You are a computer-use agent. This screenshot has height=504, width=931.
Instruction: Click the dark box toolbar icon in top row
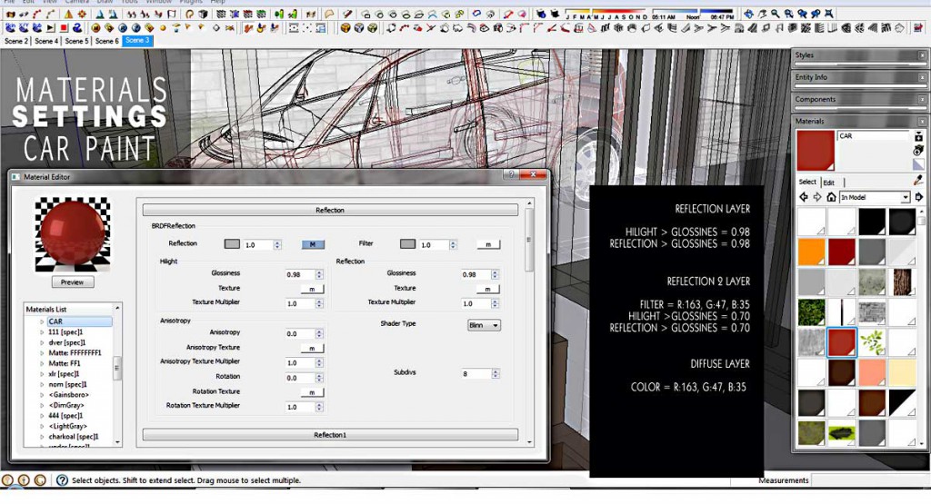[x=203, y=14]
